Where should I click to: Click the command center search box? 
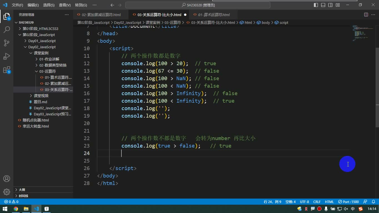coord(198,5)
